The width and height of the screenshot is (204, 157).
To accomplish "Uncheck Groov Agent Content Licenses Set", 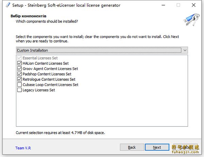I will coord(19,69).
